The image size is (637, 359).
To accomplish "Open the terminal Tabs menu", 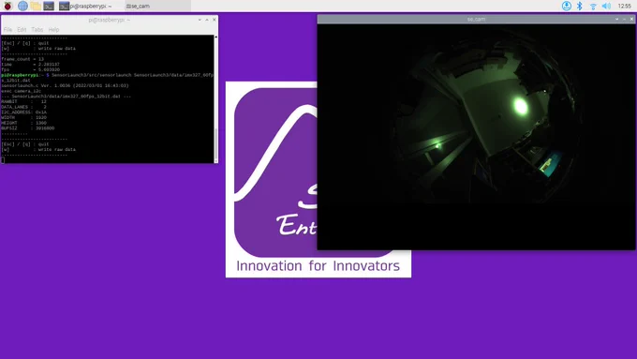I will click(x=37, y=29).
